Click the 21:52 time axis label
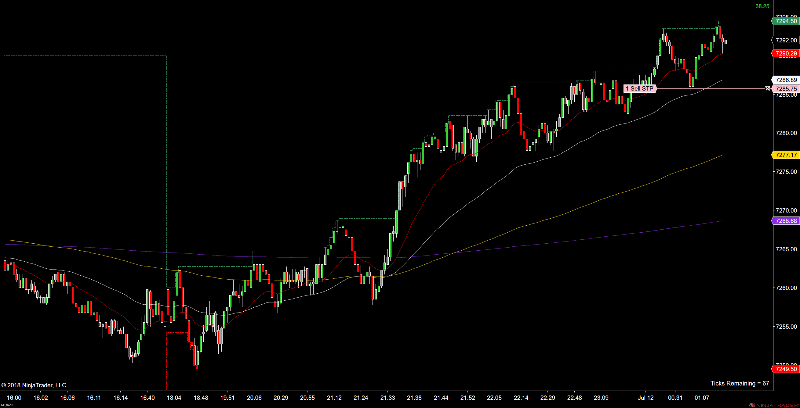The height and width of the screenshot is (408, 800). pyautogui.click(x=468, y=398)
